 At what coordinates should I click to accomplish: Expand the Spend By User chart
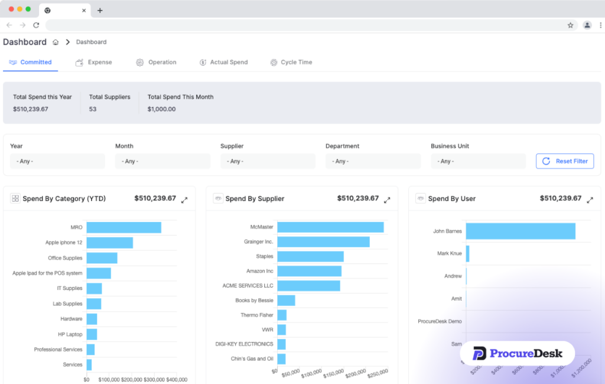590,200
